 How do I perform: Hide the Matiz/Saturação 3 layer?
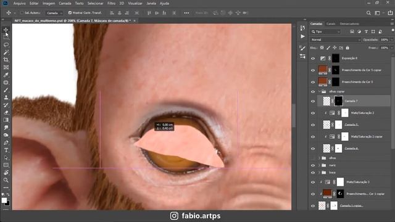[313, 182]
